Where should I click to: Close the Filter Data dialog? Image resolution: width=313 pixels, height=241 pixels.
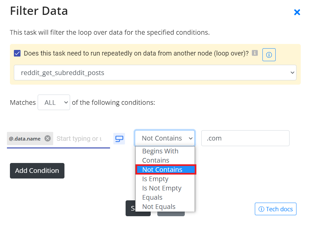point(297,12)
